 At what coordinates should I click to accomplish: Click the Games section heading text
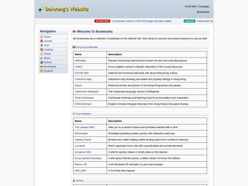pos(79,180)
